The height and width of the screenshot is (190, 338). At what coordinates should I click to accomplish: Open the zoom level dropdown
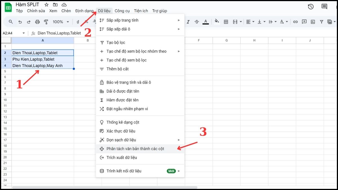[60, 22]
